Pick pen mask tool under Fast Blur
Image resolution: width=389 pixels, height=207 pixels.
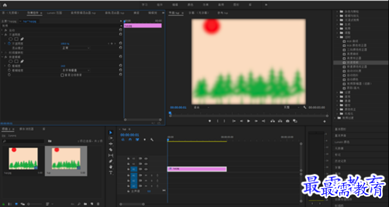tap(22, 61)
